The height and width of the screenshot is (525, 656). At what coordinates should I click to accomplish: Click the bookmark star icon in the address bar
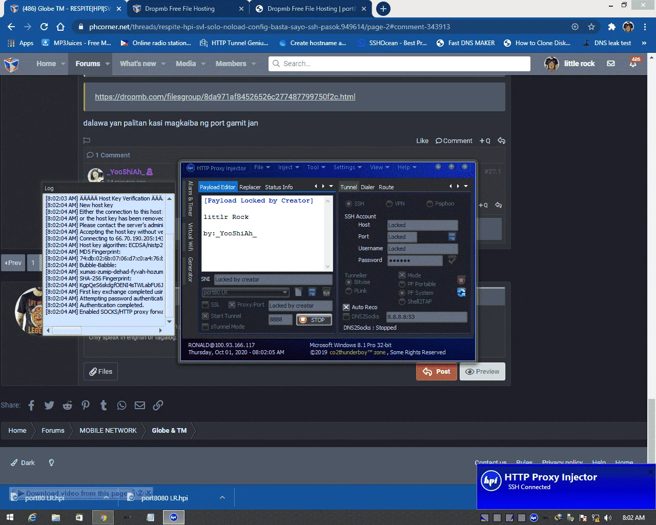click(591, 27)
